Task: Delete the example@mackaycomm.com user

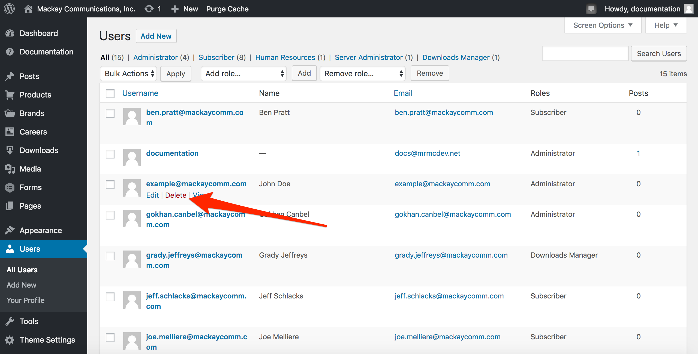Action: coord(176,195)
